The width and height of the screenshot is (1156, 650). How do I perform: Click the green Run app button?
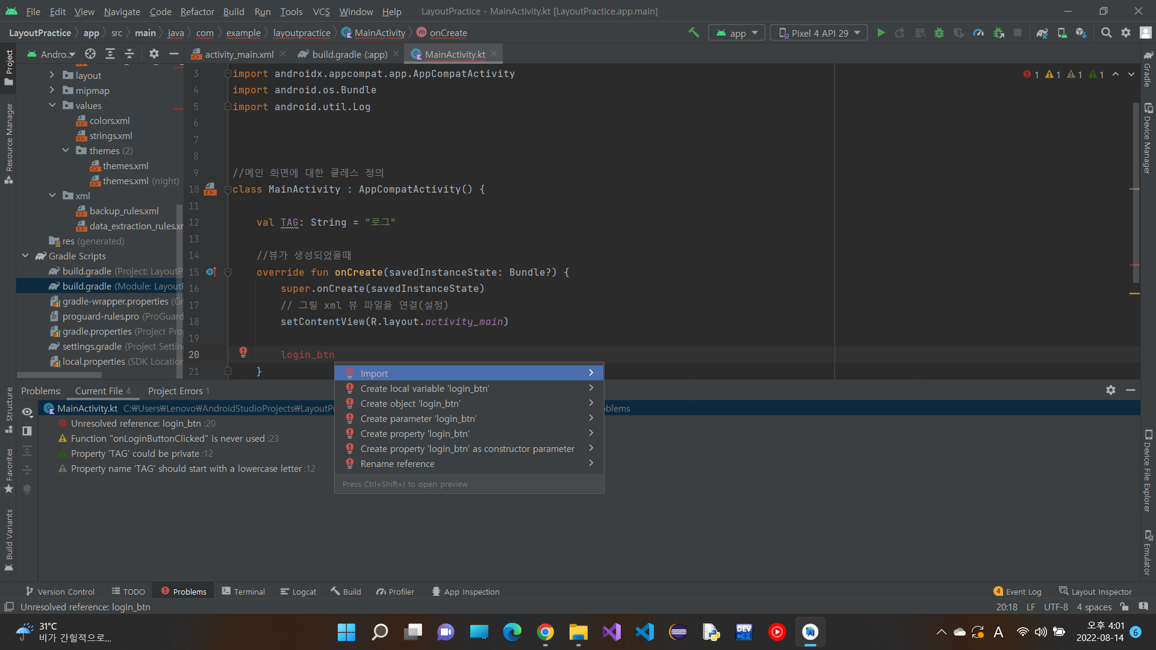(881, 33)
